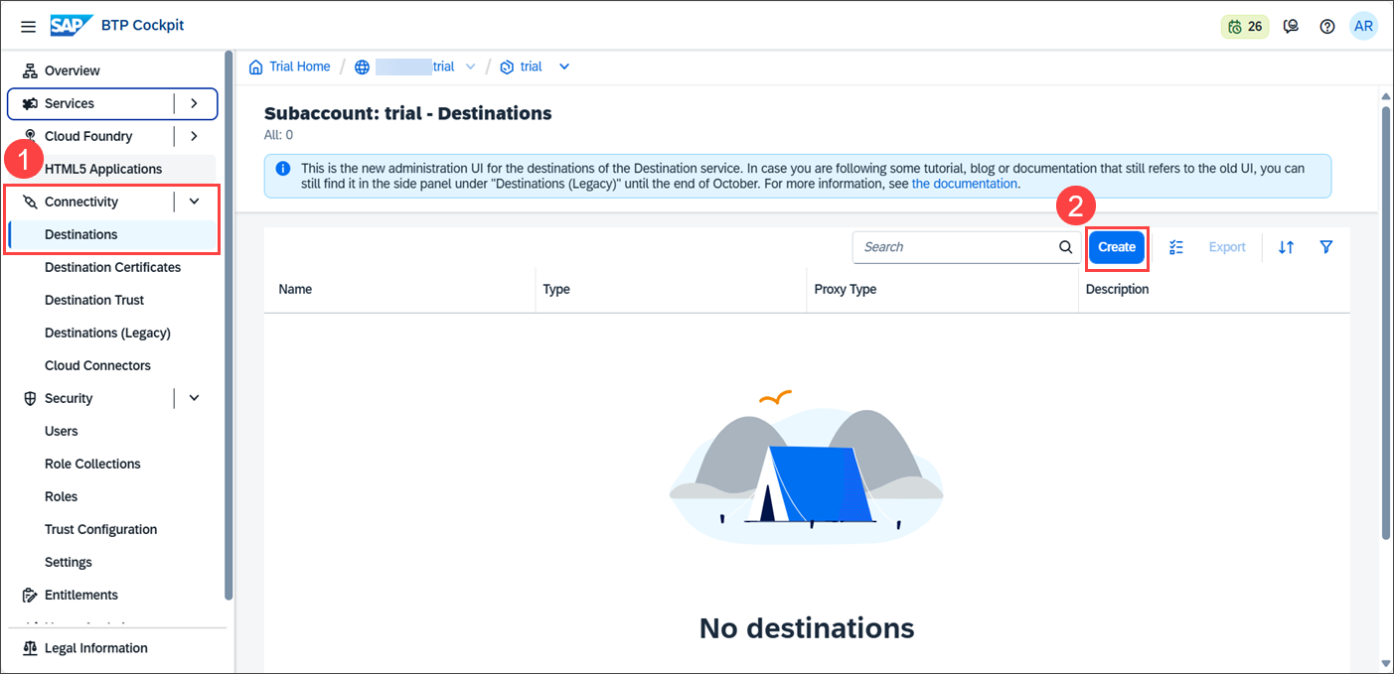The image size is (1394, 674).
Task: Open Destination Certificates page
Action: [112, 267]
